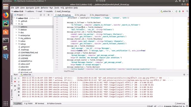
Task: Toggle scroll-to-end in the Run console
Action: coord(19,88)
